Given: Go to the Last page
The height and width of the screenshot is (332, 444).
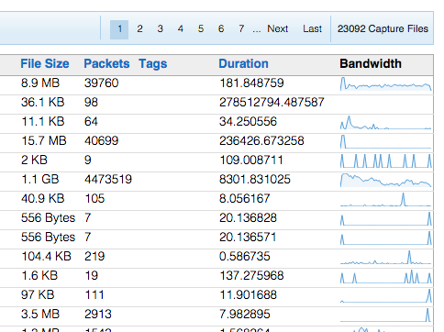Looking at the screenshot, I should tap(312, 29).
